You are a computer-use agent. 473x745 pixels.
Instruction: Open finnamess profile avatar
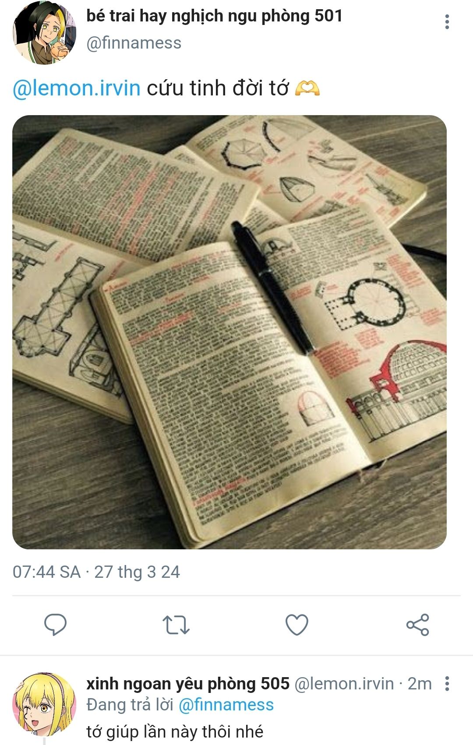(44, 33)
